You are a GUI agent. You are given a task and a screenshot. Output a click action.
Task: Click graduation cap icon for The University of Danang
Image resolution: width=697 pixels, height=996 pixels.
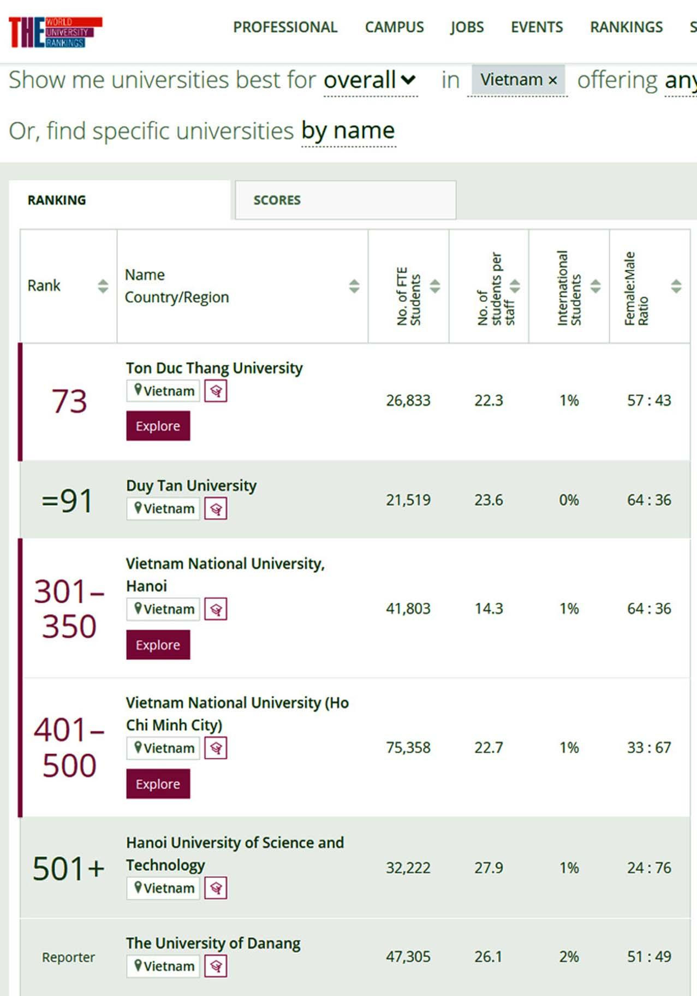(x=216, y=967)
